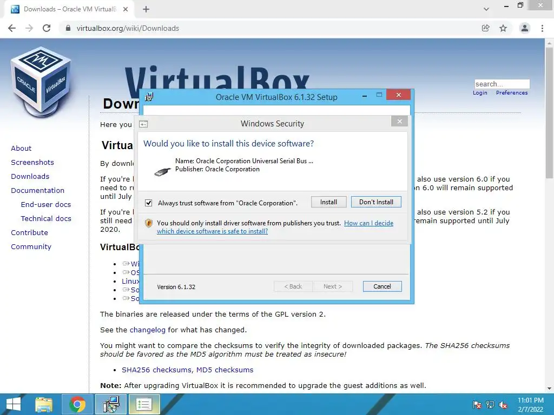Share this page via Chrome share icon
The image size is (554, 415).
[486, 28]
